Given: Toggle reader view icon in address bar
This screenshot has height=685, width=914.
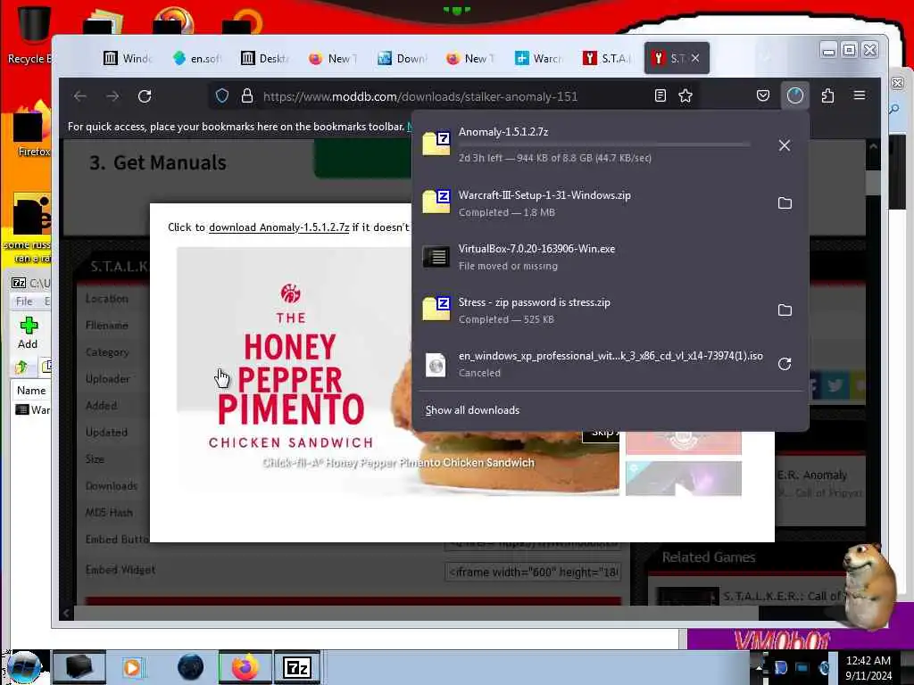Looking at the screenshot, I should point(661,95).
